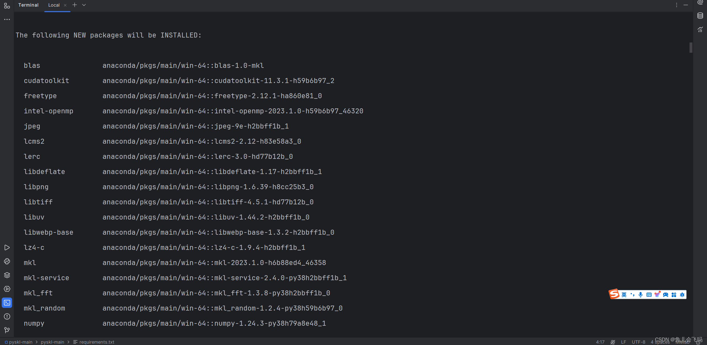Toggle read-only mode in the status bar

[x=613, y=342]
